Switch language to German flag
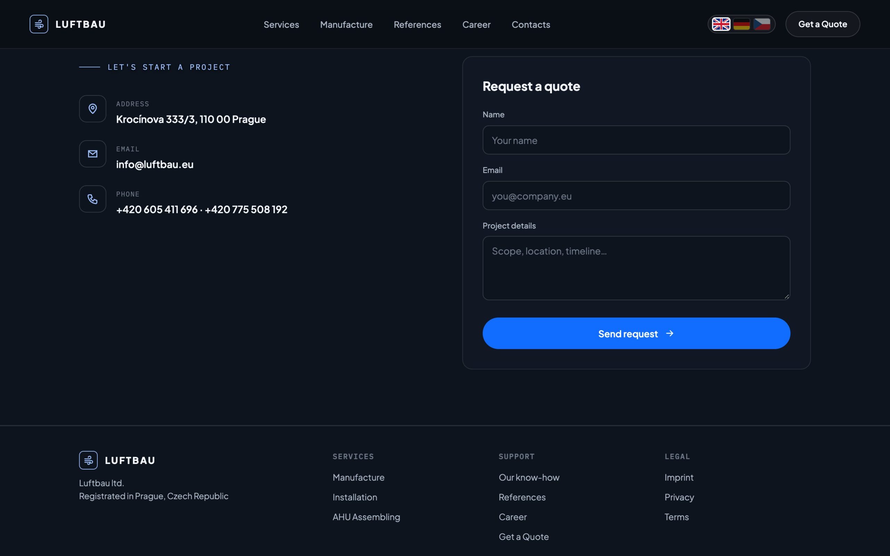The image size is (890, 556). tap(742, 24)
